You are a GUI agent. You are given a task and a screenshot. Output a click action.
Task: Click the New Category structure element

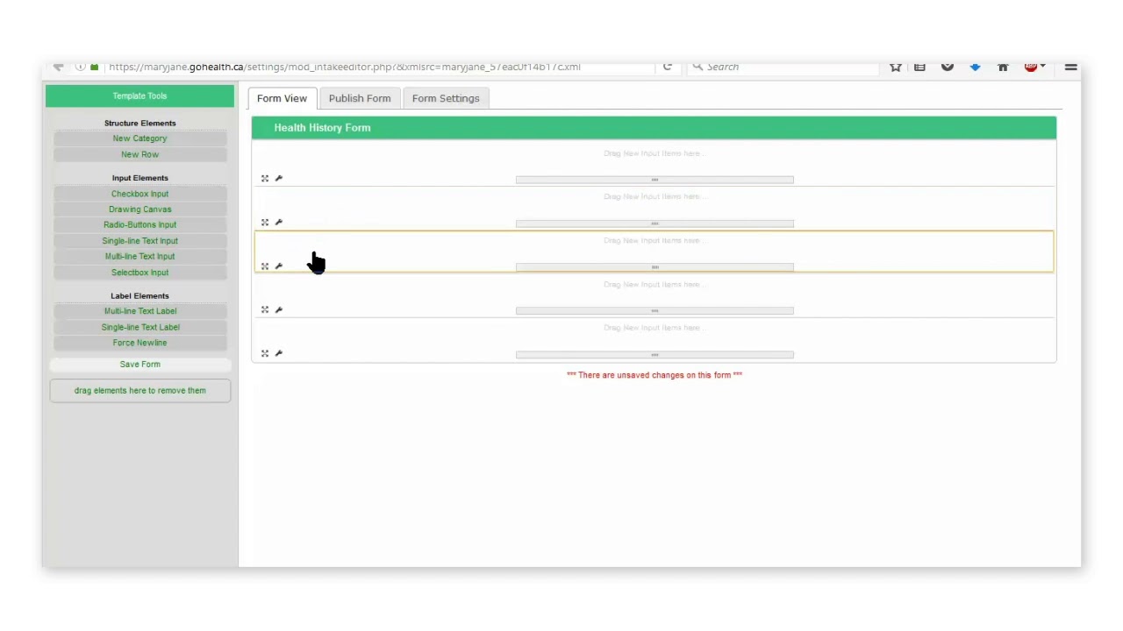pos(140,138)
